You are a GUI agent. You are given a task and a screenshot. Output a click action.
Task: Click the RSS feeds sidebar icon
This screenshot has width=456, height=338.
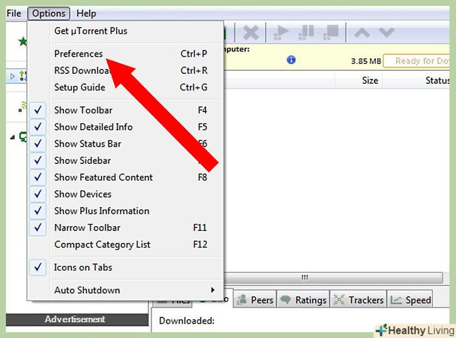tap(23, 106)
